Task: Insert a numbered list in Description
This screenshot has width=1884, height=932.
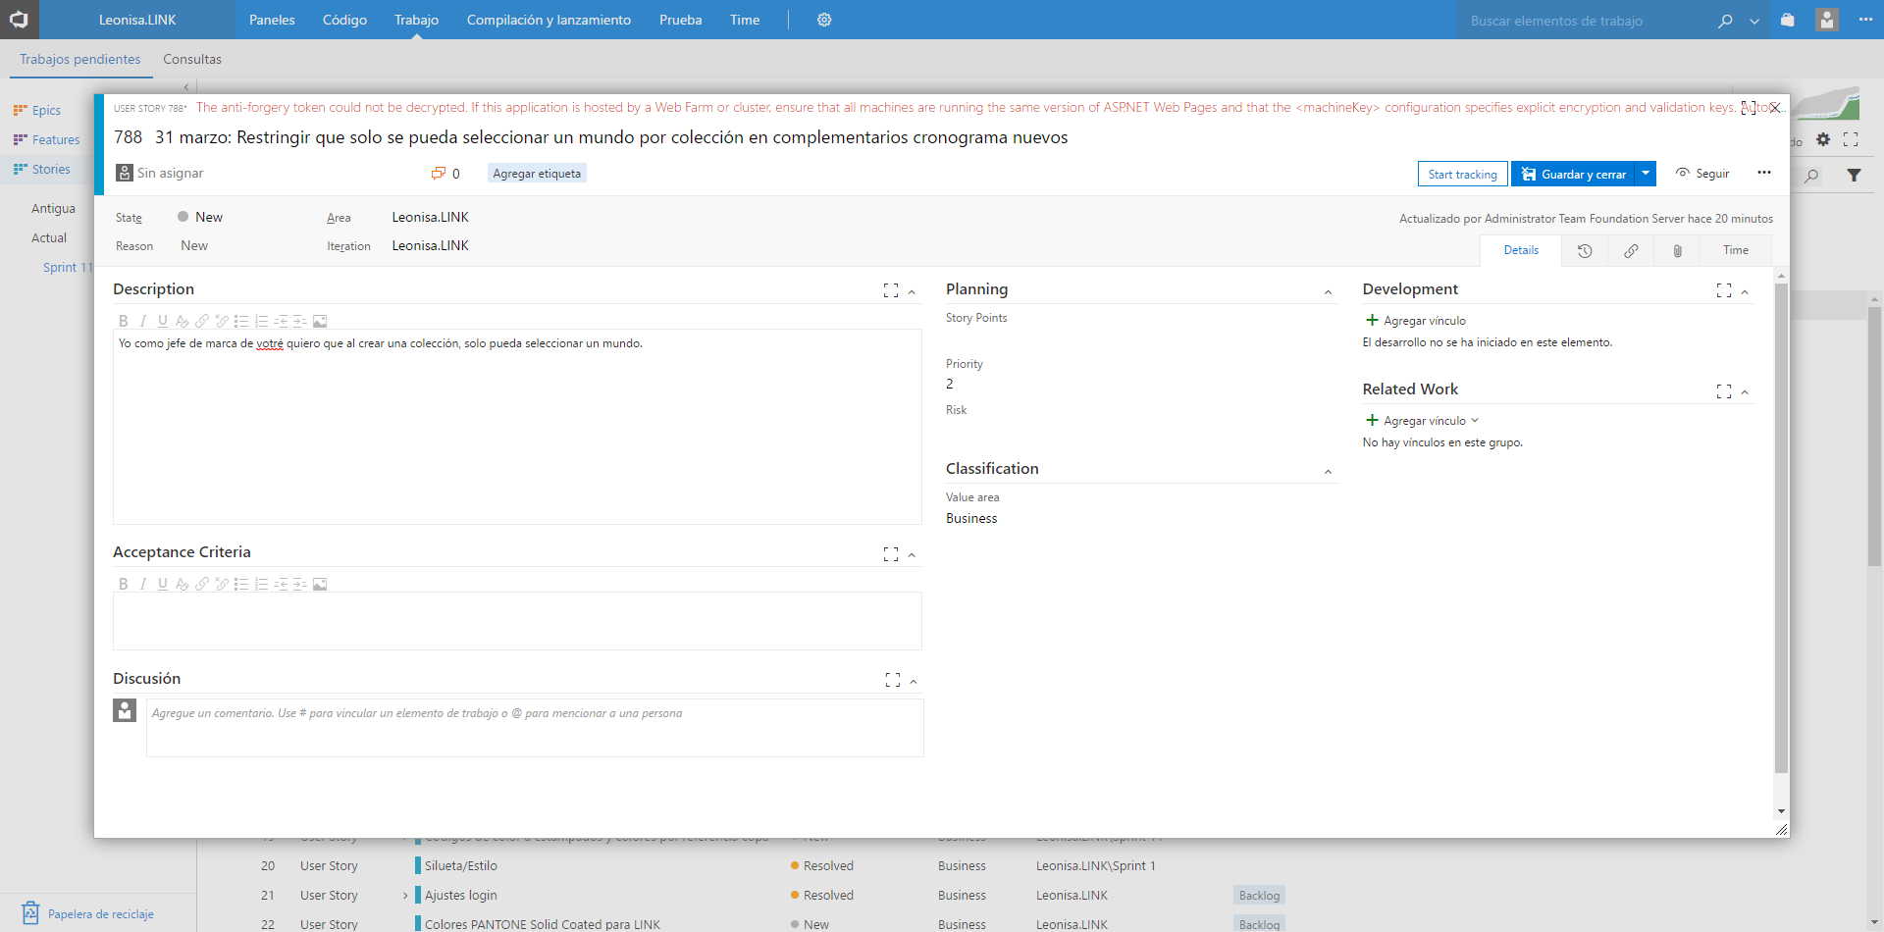Action: [x=261, y=321]
